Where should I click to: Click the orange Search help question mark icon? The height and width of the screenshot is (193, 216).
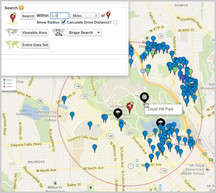(x=21, y=7)
